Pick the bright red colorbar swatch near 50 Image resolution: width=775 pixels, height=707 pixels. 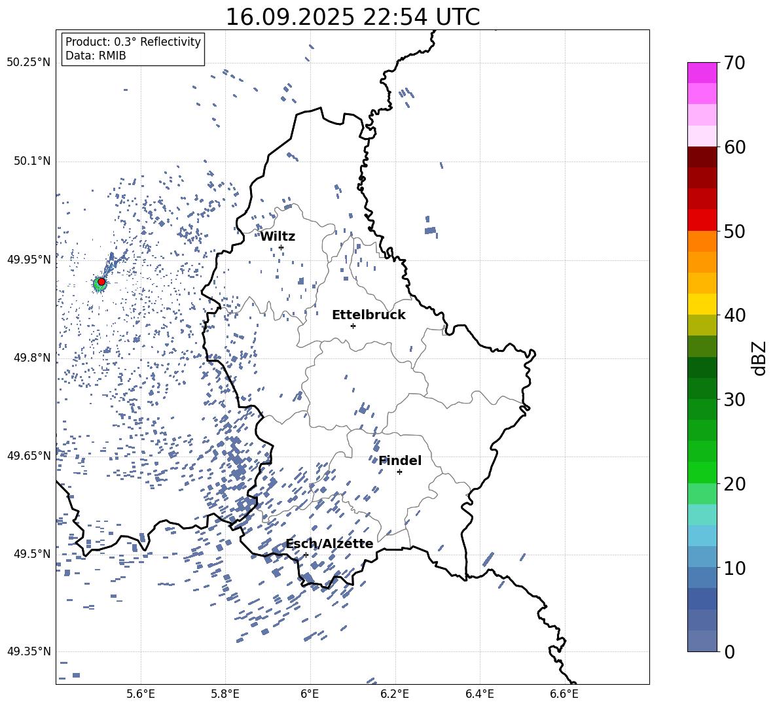tap(702, 220)
